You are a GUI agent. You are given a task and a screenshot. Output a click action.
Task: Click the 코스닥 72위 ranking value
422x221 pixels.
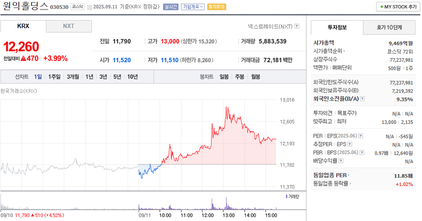(x=400, y=51)
